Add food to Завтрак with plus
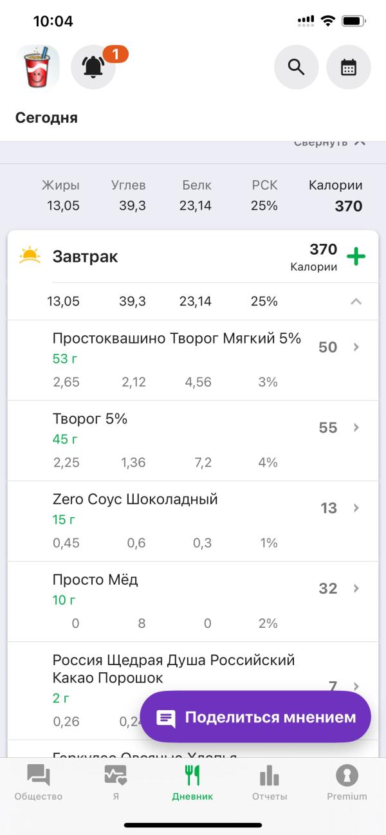 356,257
